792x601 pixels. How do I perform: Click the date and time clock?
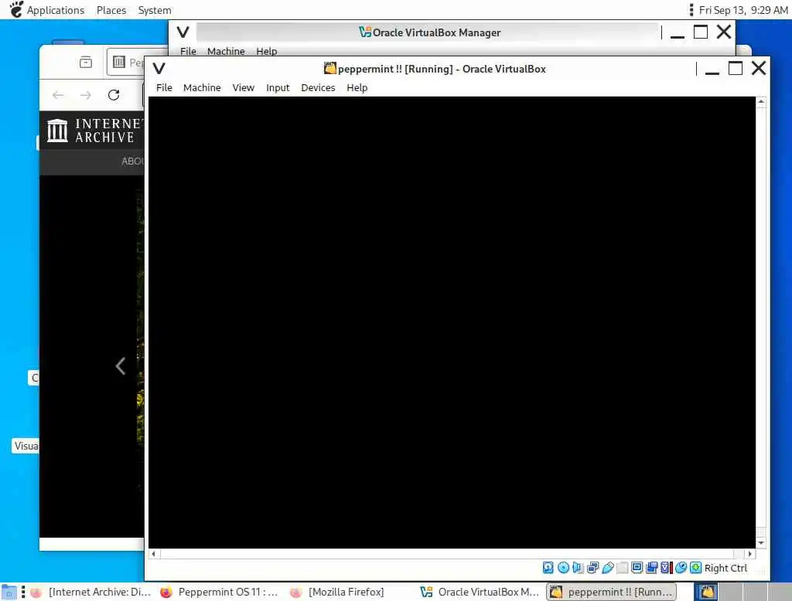(x=743, y=10)
